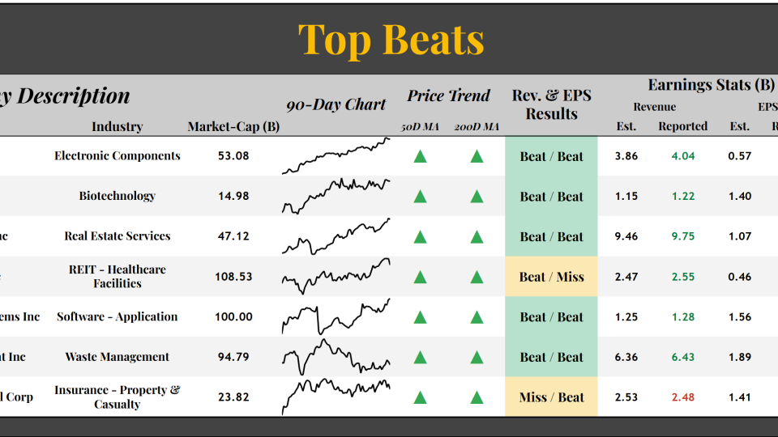Viewport: 778px width, 437px height.
Task: Click the 200D MA green arrow for Biotechnology
Action: (477, 197)
